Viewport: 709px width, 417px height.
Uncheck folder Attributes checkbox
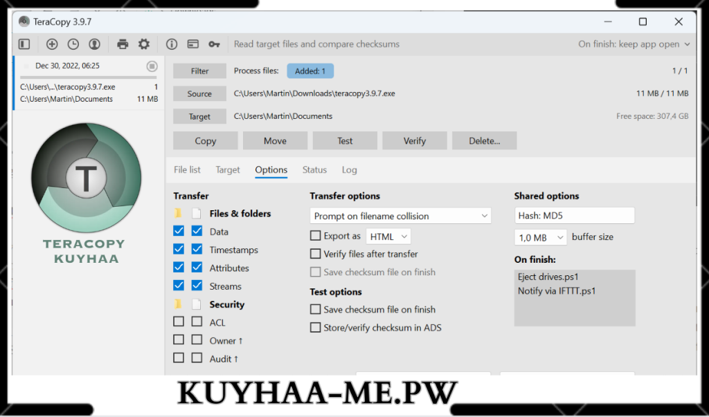179,267
